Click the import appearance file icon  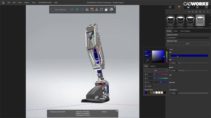coord(193,12)
